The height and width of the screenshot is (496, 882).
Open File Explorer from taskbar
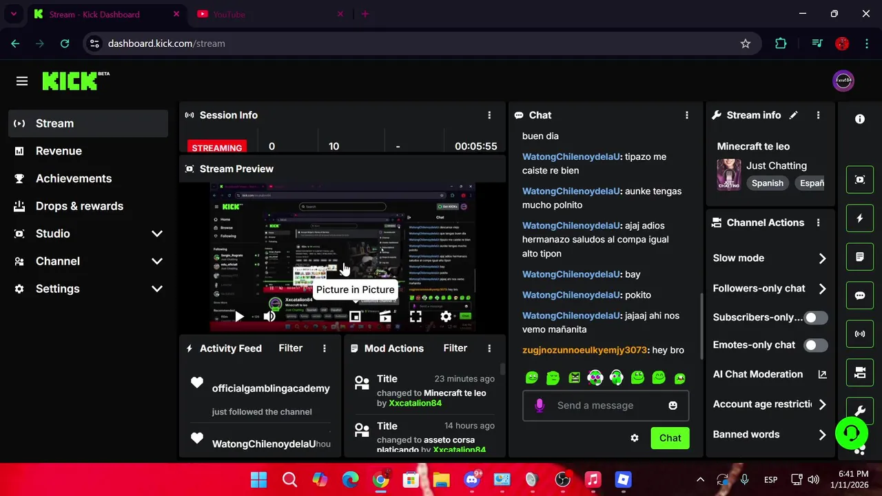(x=442, y=479)
